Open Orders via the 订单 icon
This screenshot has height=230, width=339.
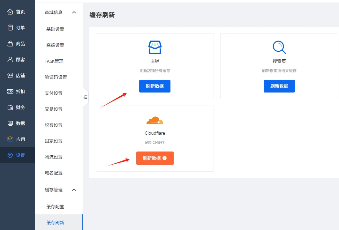pos(10,28)
